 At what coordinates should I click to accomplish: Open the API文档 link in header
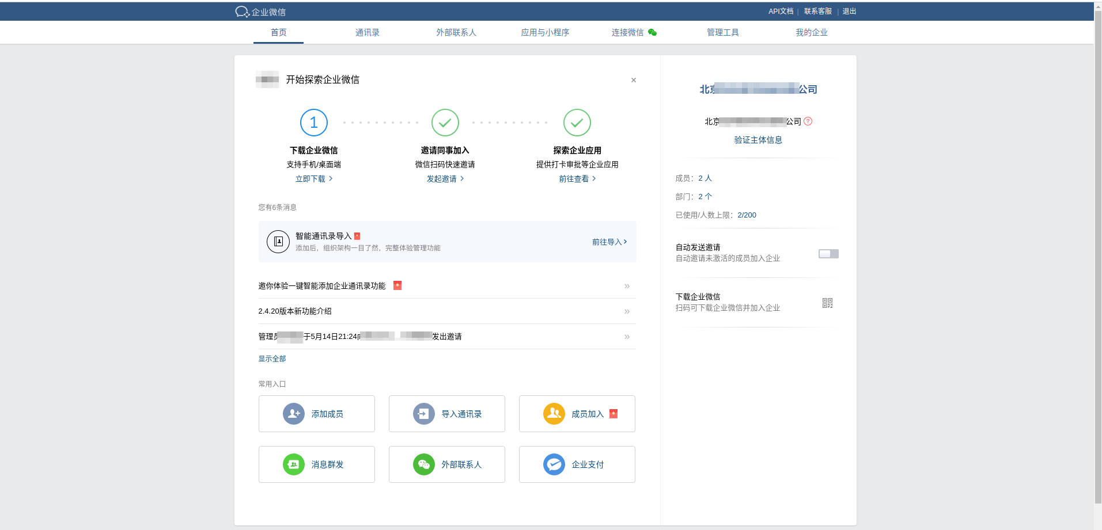781,12
